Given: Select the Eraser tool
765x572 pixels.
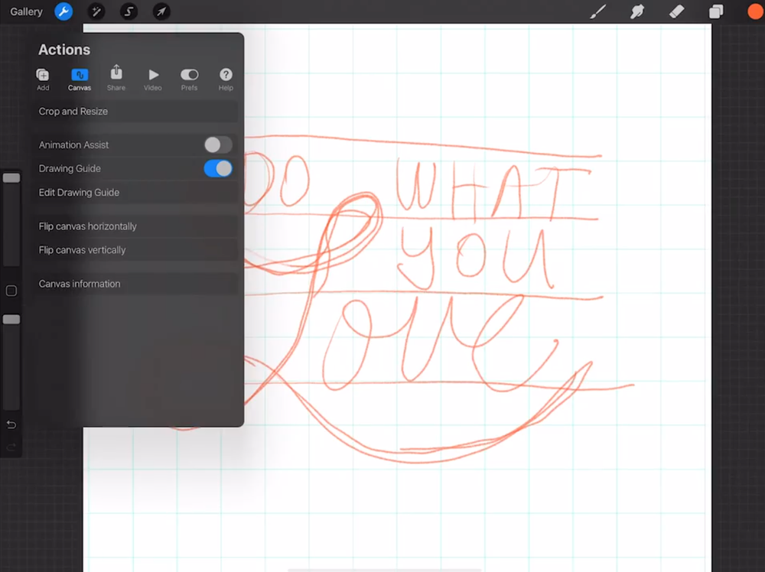Looking at the screenshot, I should (x=676, y=11).
